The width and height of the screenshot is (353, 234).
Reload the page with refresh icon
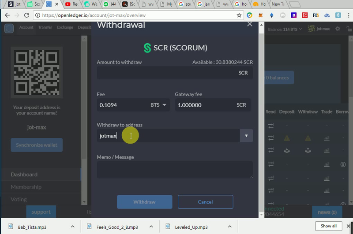pyautogui.click(x=26, y=15)
